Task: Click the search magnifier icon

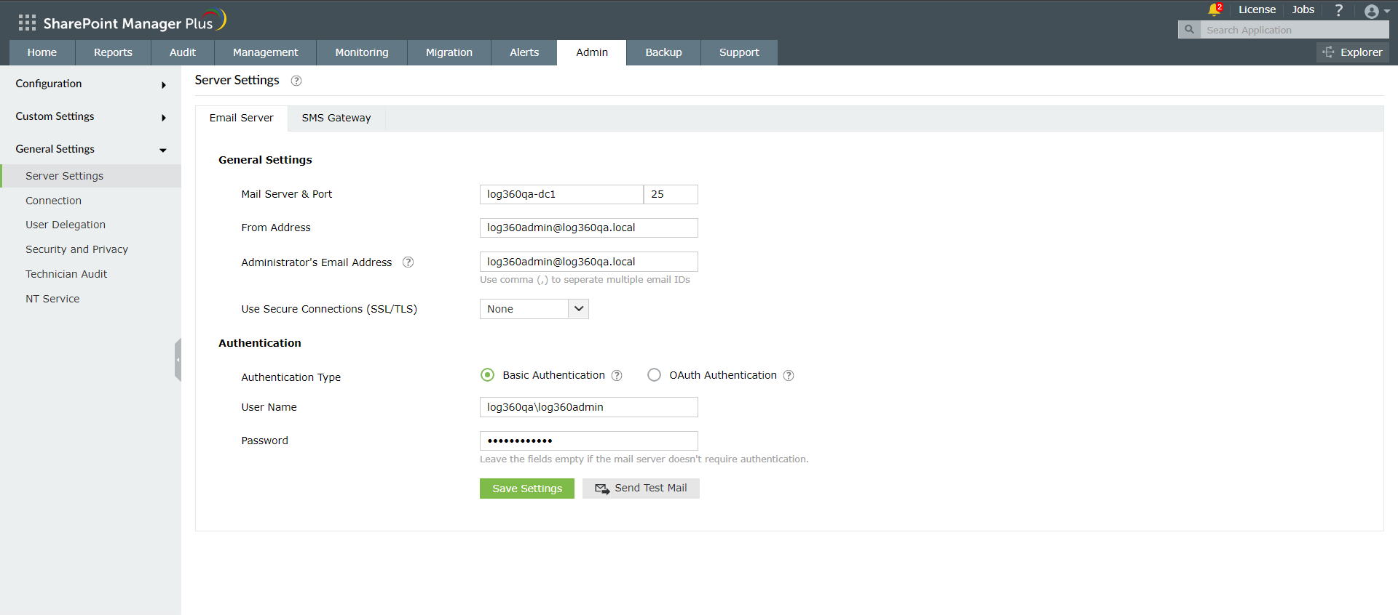Action: [x=1189, y=30]
